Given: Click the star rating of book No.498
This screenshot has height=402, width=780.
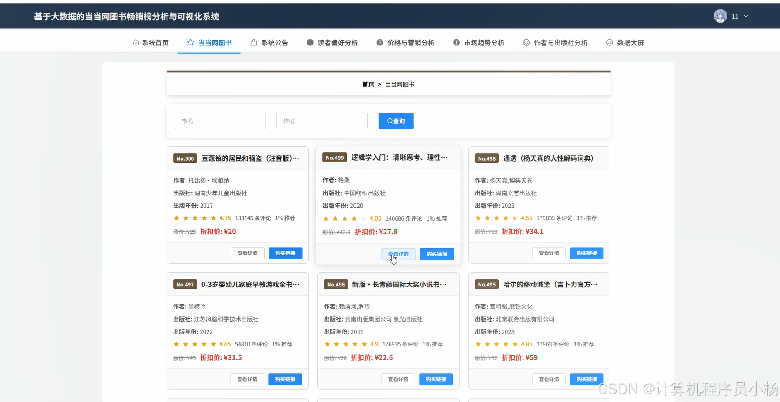Looking at the screenshot, I should point(496,218).
